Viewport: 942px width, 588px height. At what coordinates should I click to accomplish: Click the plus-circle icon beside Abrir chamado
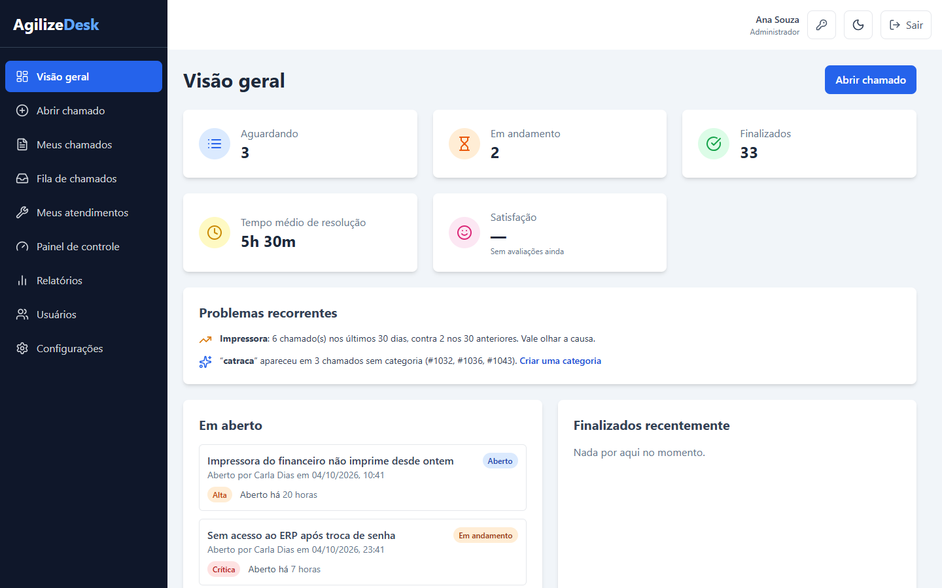click(x=22, y=110)
